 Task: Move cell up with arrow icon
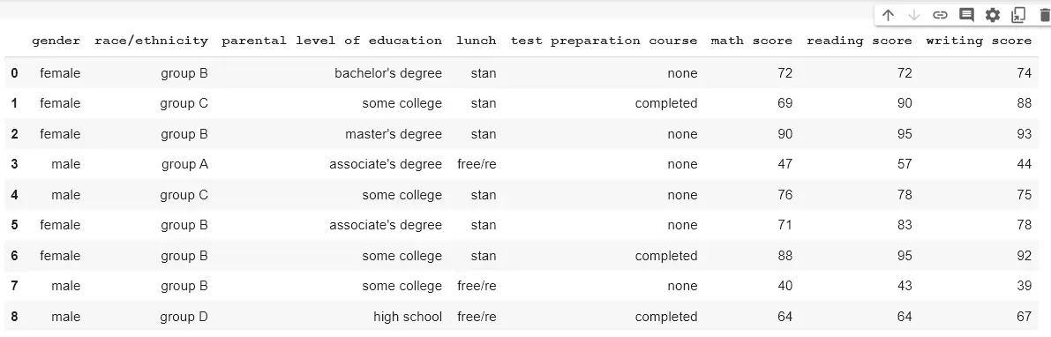coord(888,15)
